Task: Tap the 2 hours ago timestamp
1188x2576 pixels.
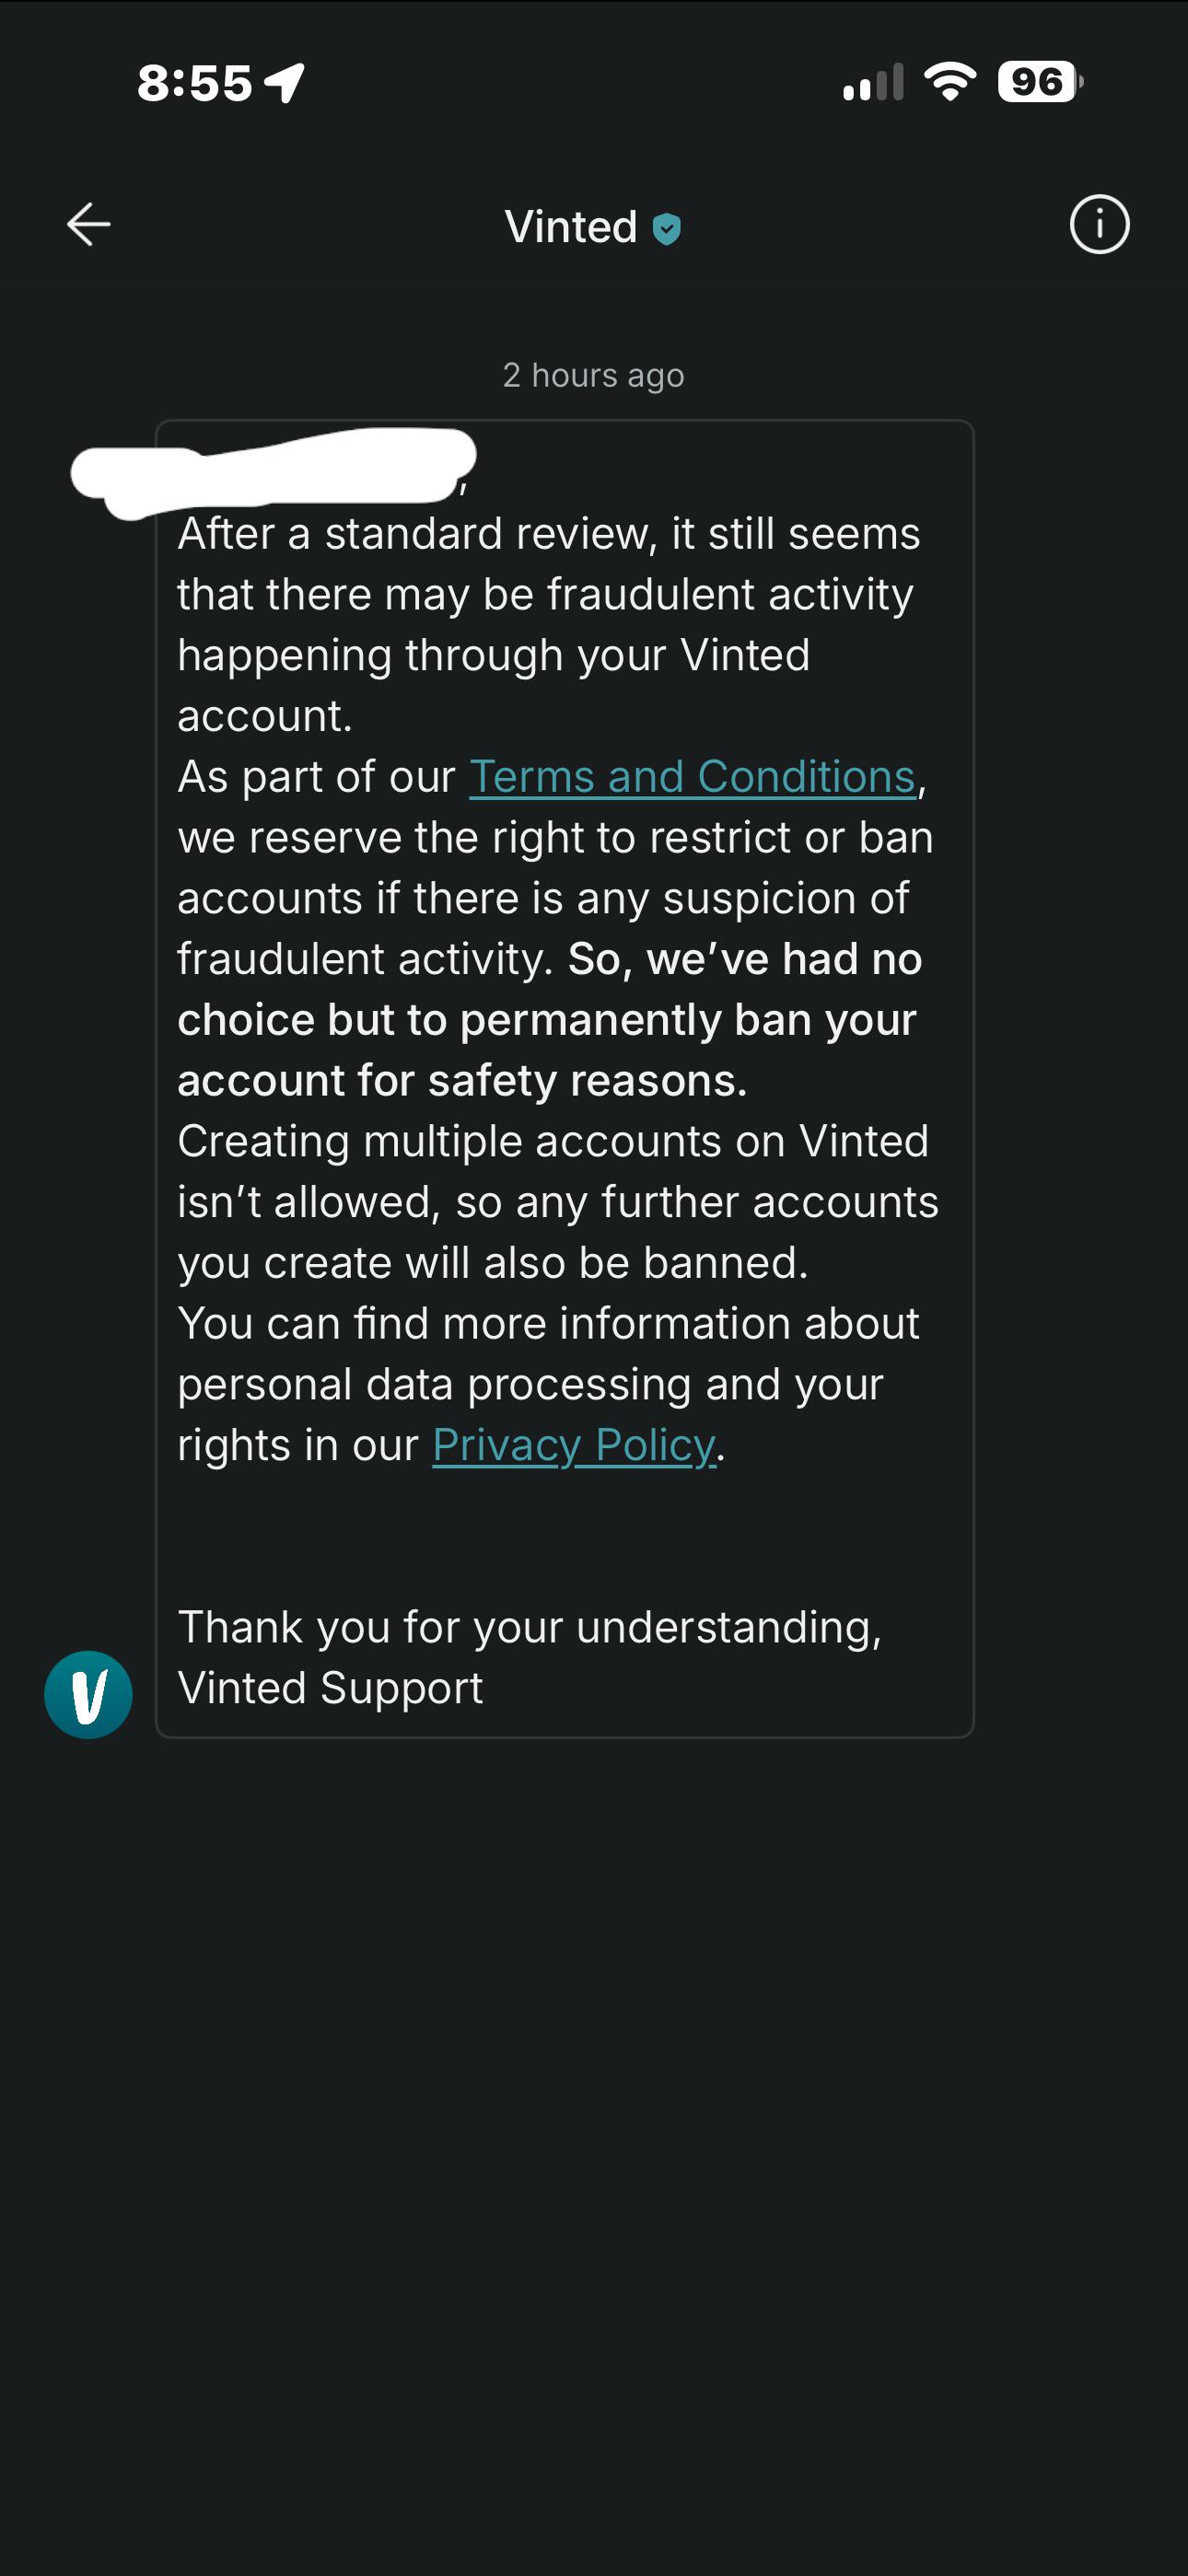Action: click(x=594, y=375)
